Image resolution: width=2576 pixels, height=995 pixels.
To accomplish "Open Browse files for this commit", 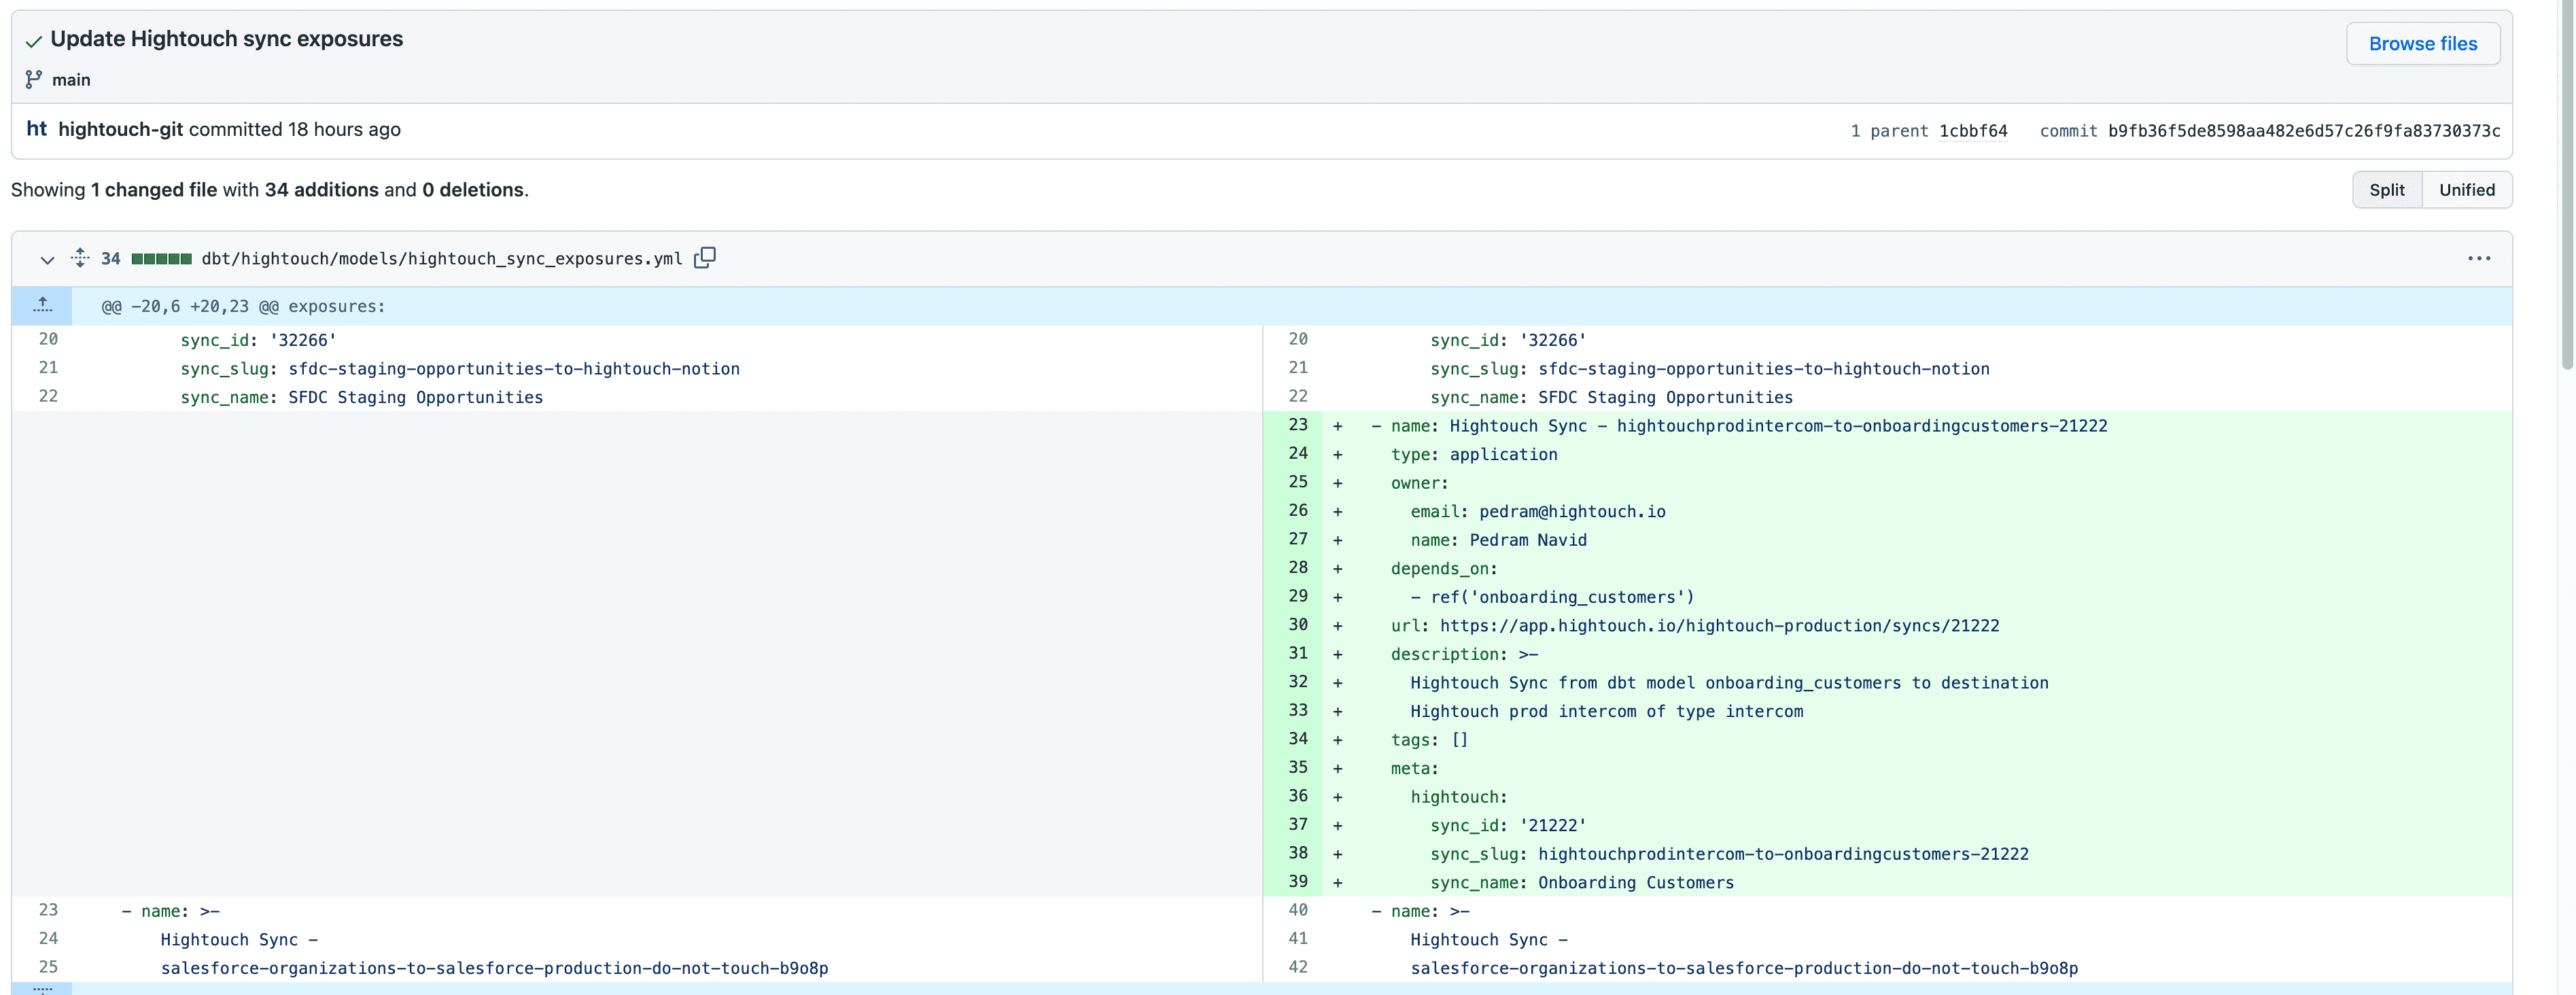I will [x=2422, y=43].
